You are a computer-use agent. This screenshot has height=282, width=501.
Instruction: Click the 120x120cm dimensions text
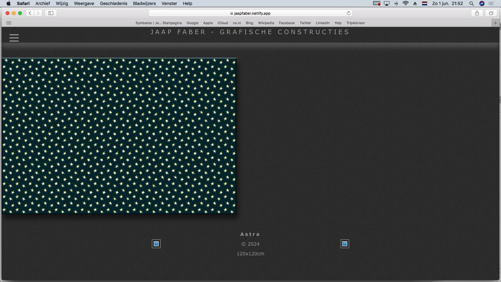click(250, 254)
